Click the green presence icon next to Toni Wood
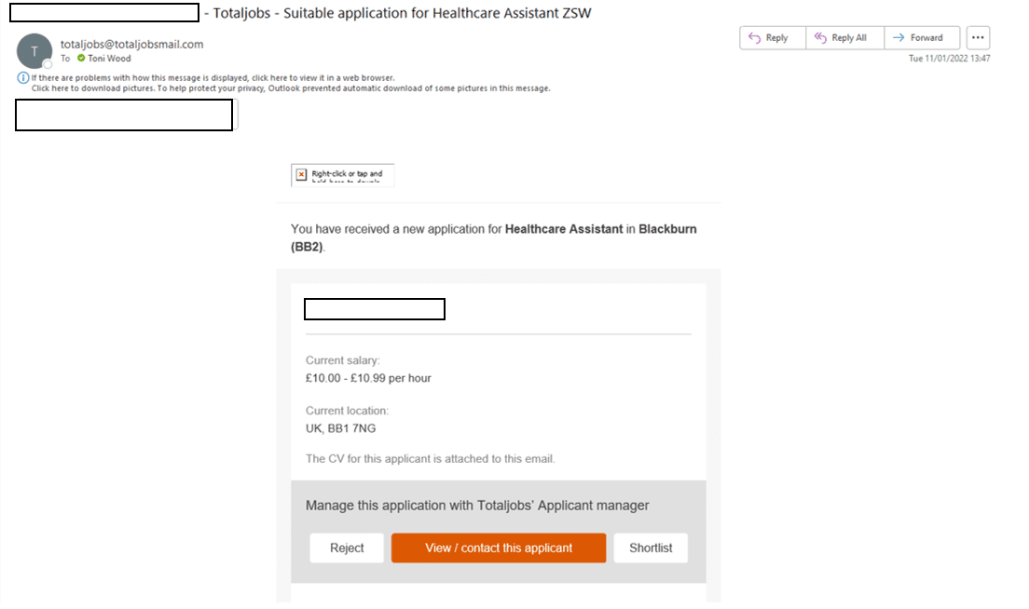Image resolution: width=1029 pixels, height=609 pixels. (x=81, y=59)
